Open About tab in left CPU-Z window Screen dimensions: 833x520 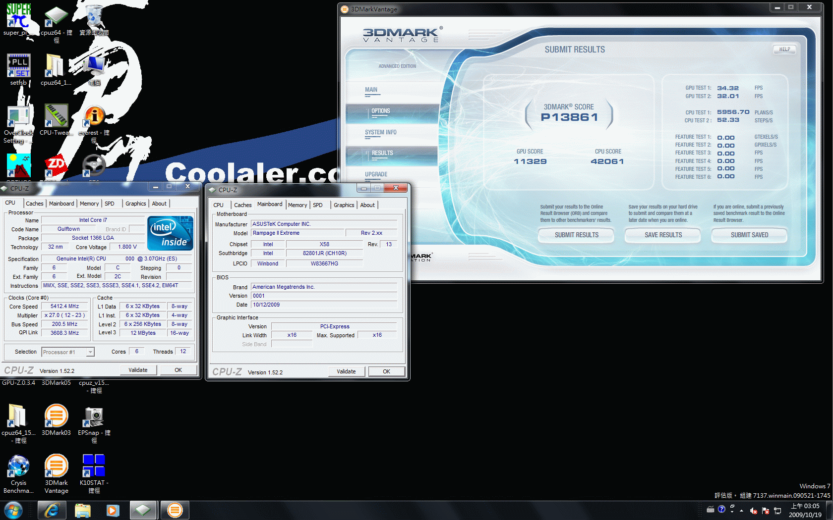(x=159, y=204)
